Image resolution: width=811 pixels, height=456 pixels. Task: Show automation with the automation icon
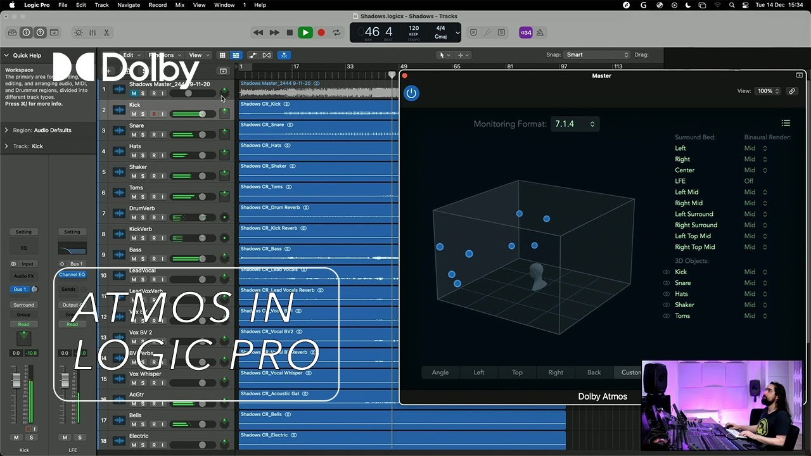pyautogui.click(x=253, y=55)
